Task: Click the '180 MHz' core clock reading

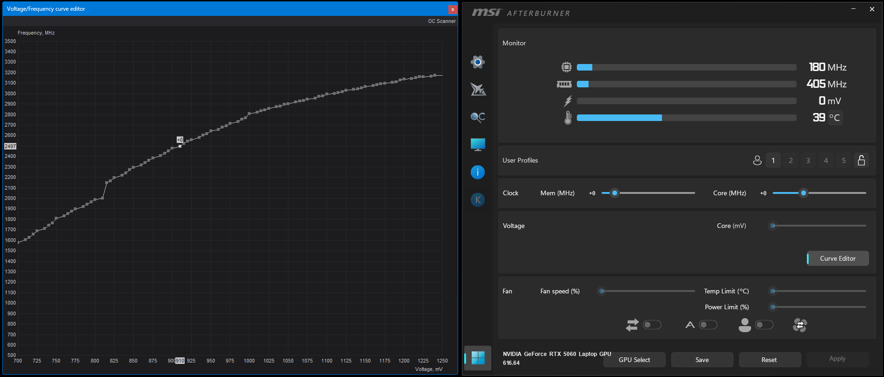Action: 827,67
